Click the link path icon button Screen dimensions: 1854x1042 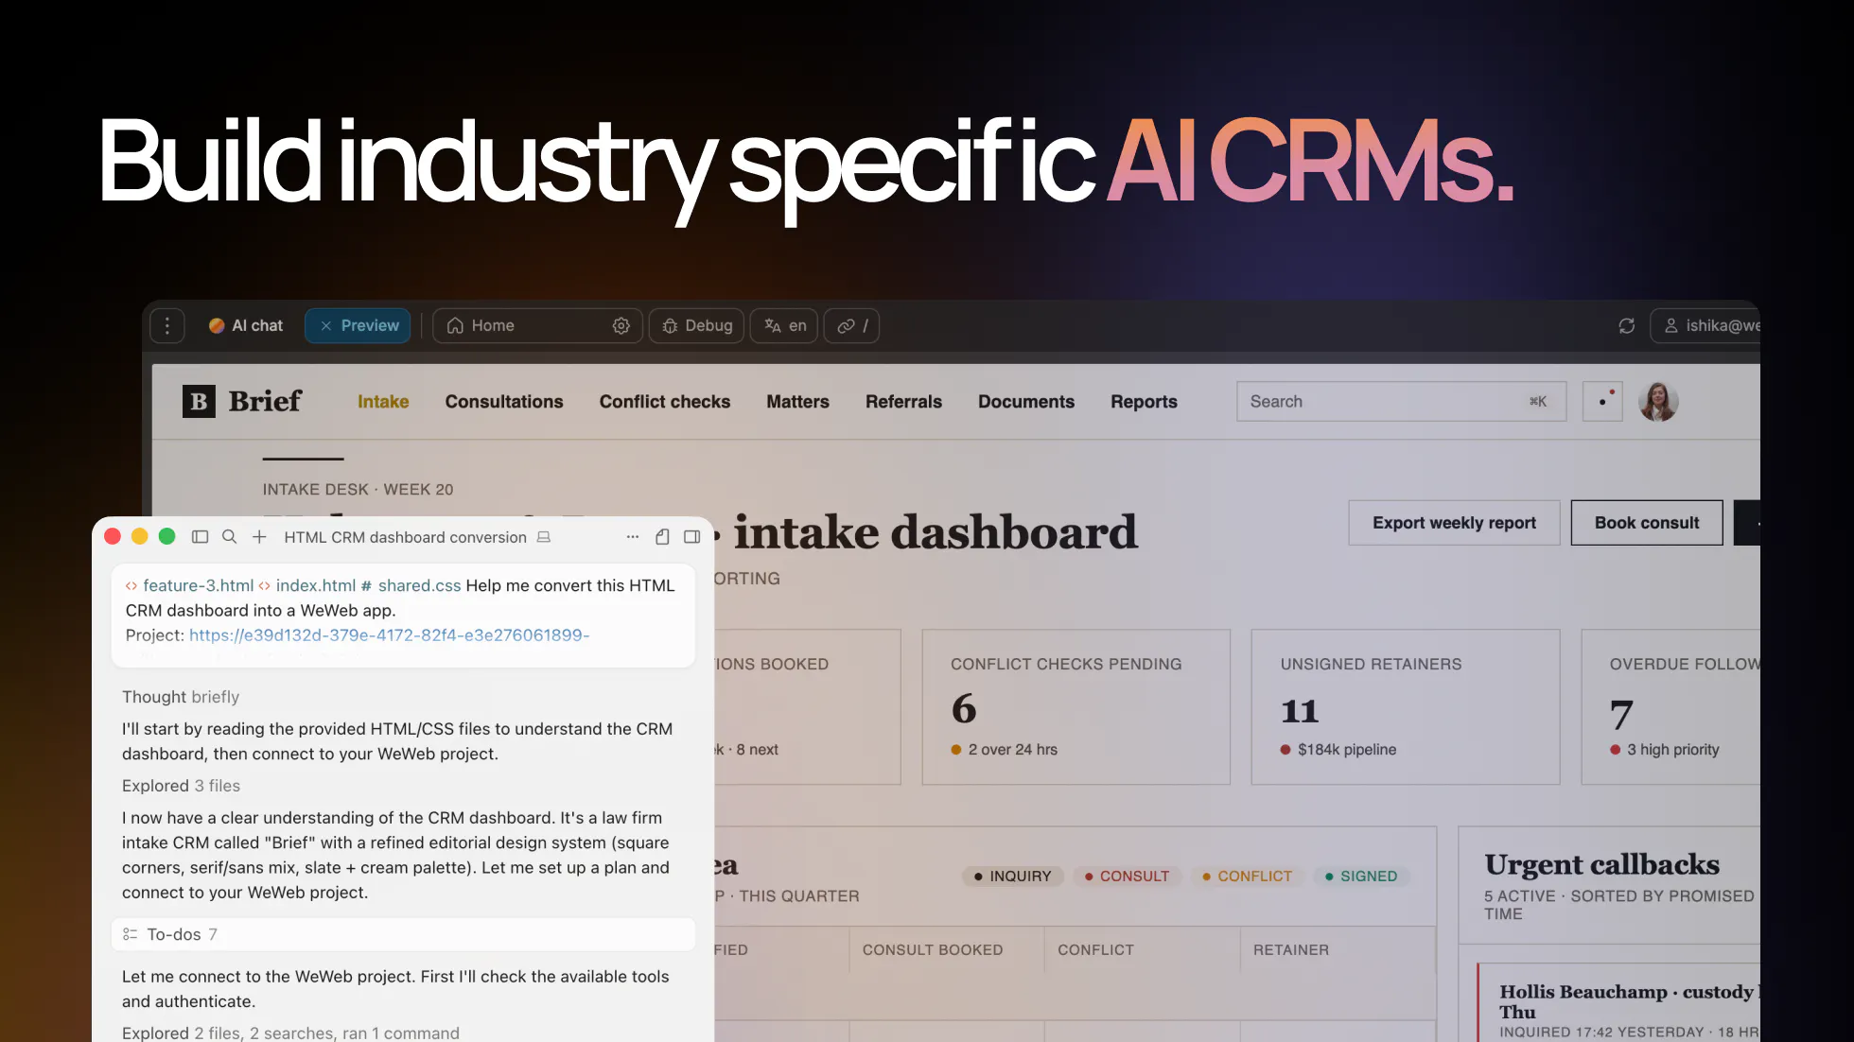pos(852,325)
